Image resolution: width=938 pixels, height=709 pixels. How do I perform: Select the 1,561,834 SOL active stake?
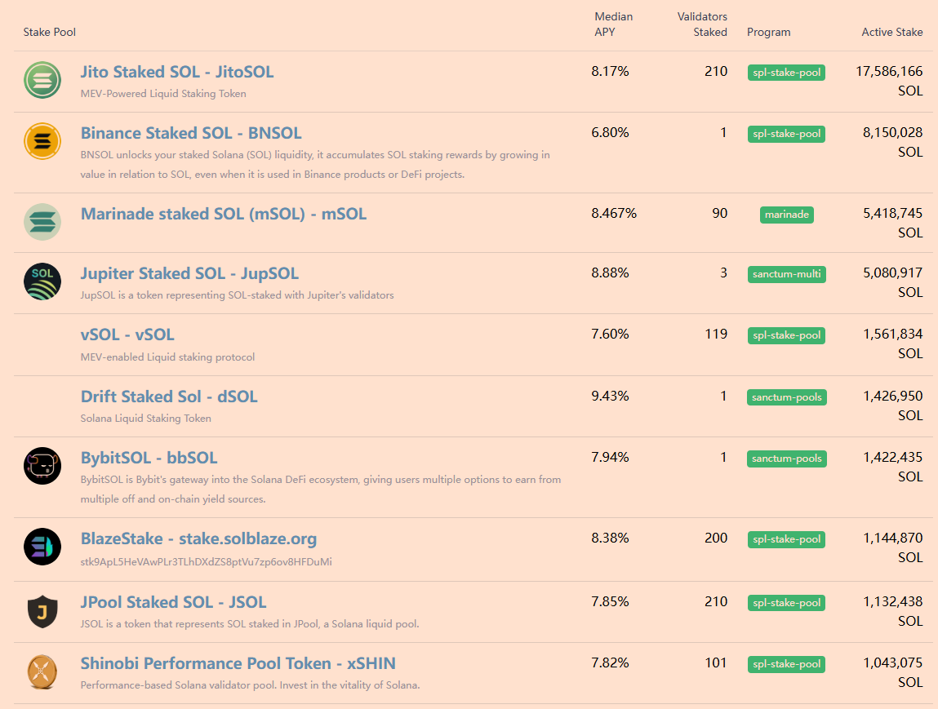tap(892, 343)
